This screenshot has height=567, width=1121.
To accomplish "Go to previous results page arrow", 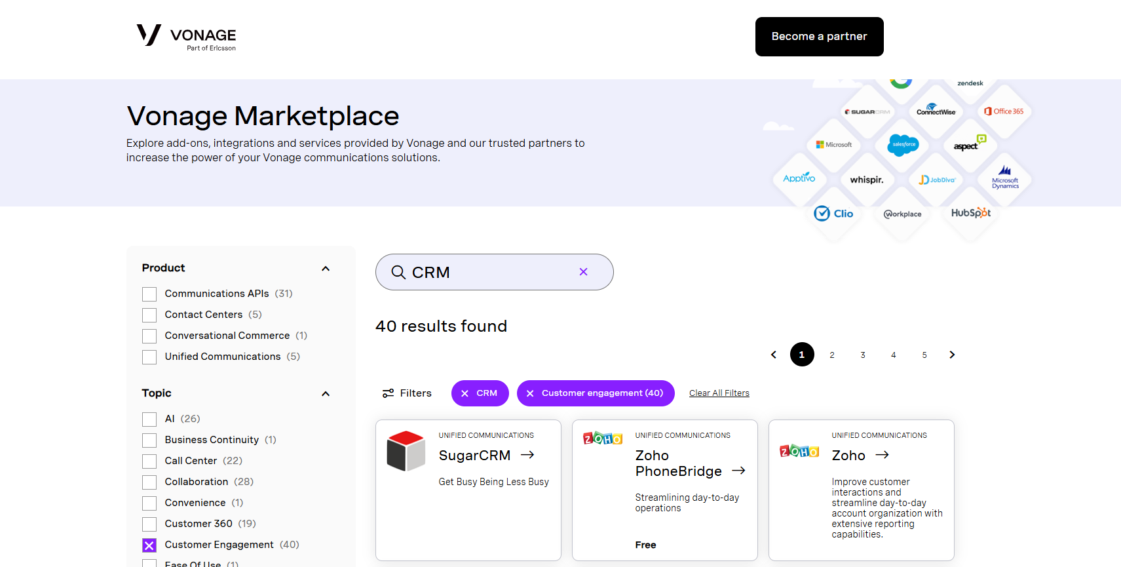I will pos(774,355).
